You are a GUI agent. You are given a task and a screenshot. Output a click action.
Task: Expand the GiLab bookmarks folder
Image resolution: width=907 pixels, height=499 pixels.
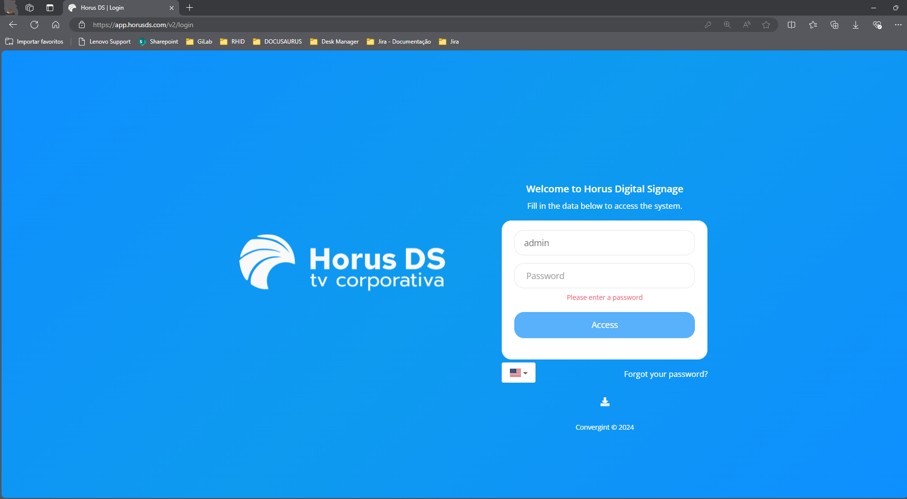pyautogui.click(x=199, y=42)
